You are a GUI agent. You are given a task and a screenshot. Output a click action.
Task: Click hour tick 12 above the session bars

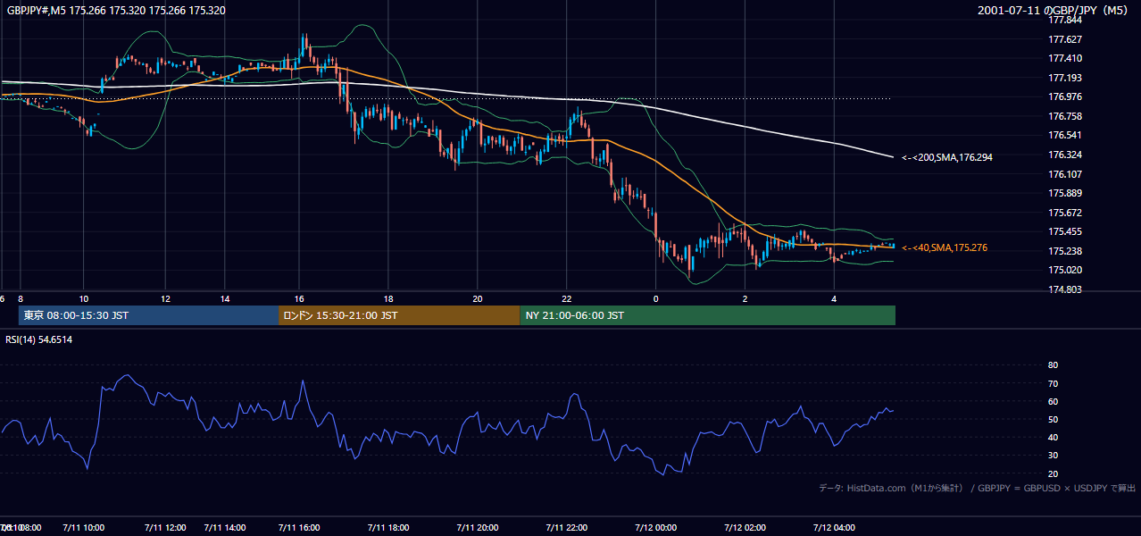[x=165, y=298]
